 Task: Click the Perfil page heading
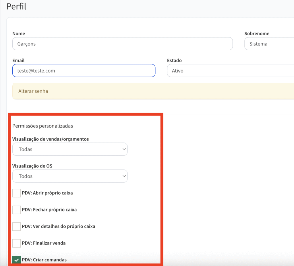pos(16,6)
